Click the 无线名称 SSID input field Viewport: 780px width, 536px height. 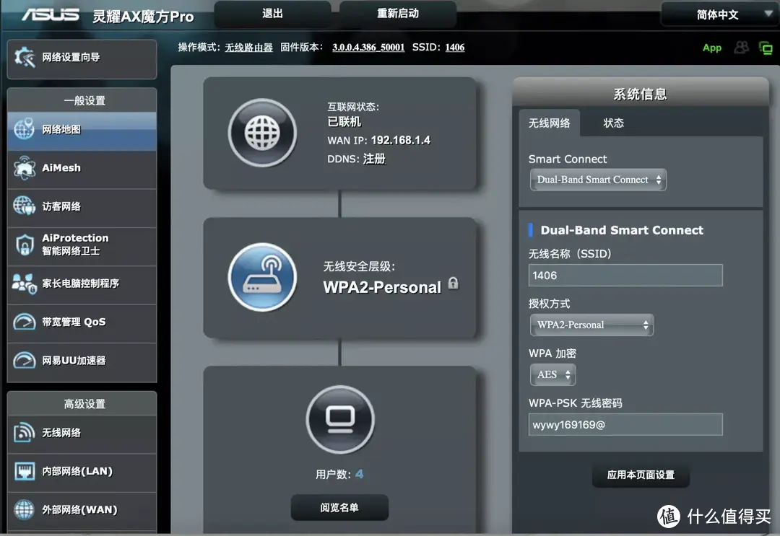pos(625,275)
